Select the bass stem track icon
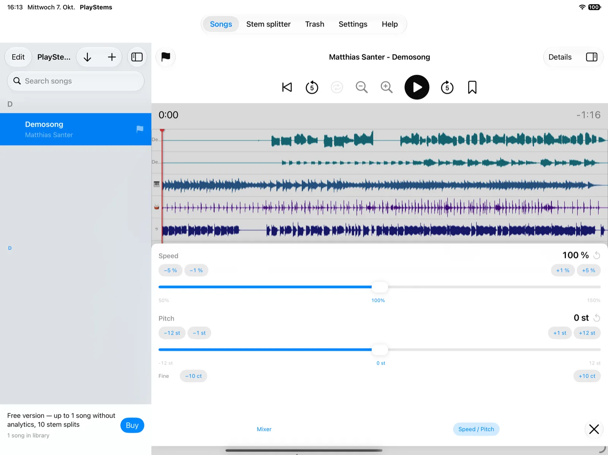The width and height of the screenshot is (608, 455). [157, 229]
